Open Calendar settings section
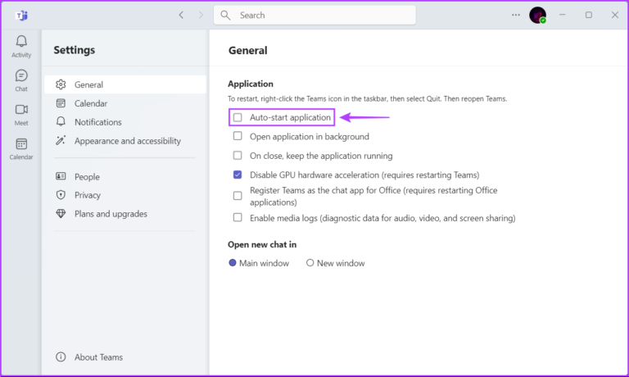Viewport: 629px width, 377px height. [125, 103]
